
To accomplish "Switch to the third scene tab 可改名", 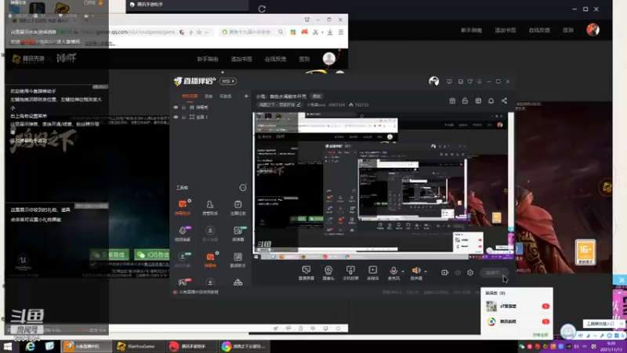I will point(226,96).
